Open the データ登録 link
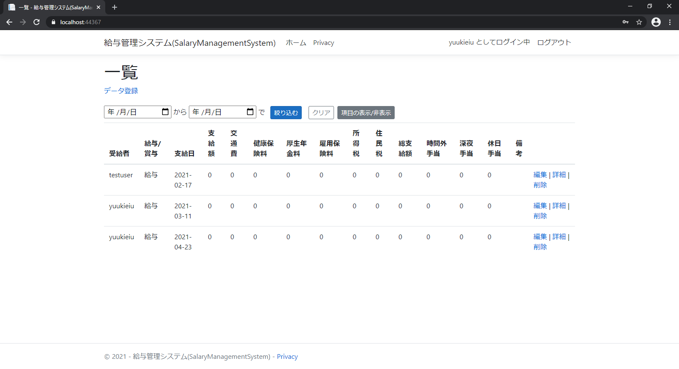Screen dimensions: 679x369 click(121, 91)
